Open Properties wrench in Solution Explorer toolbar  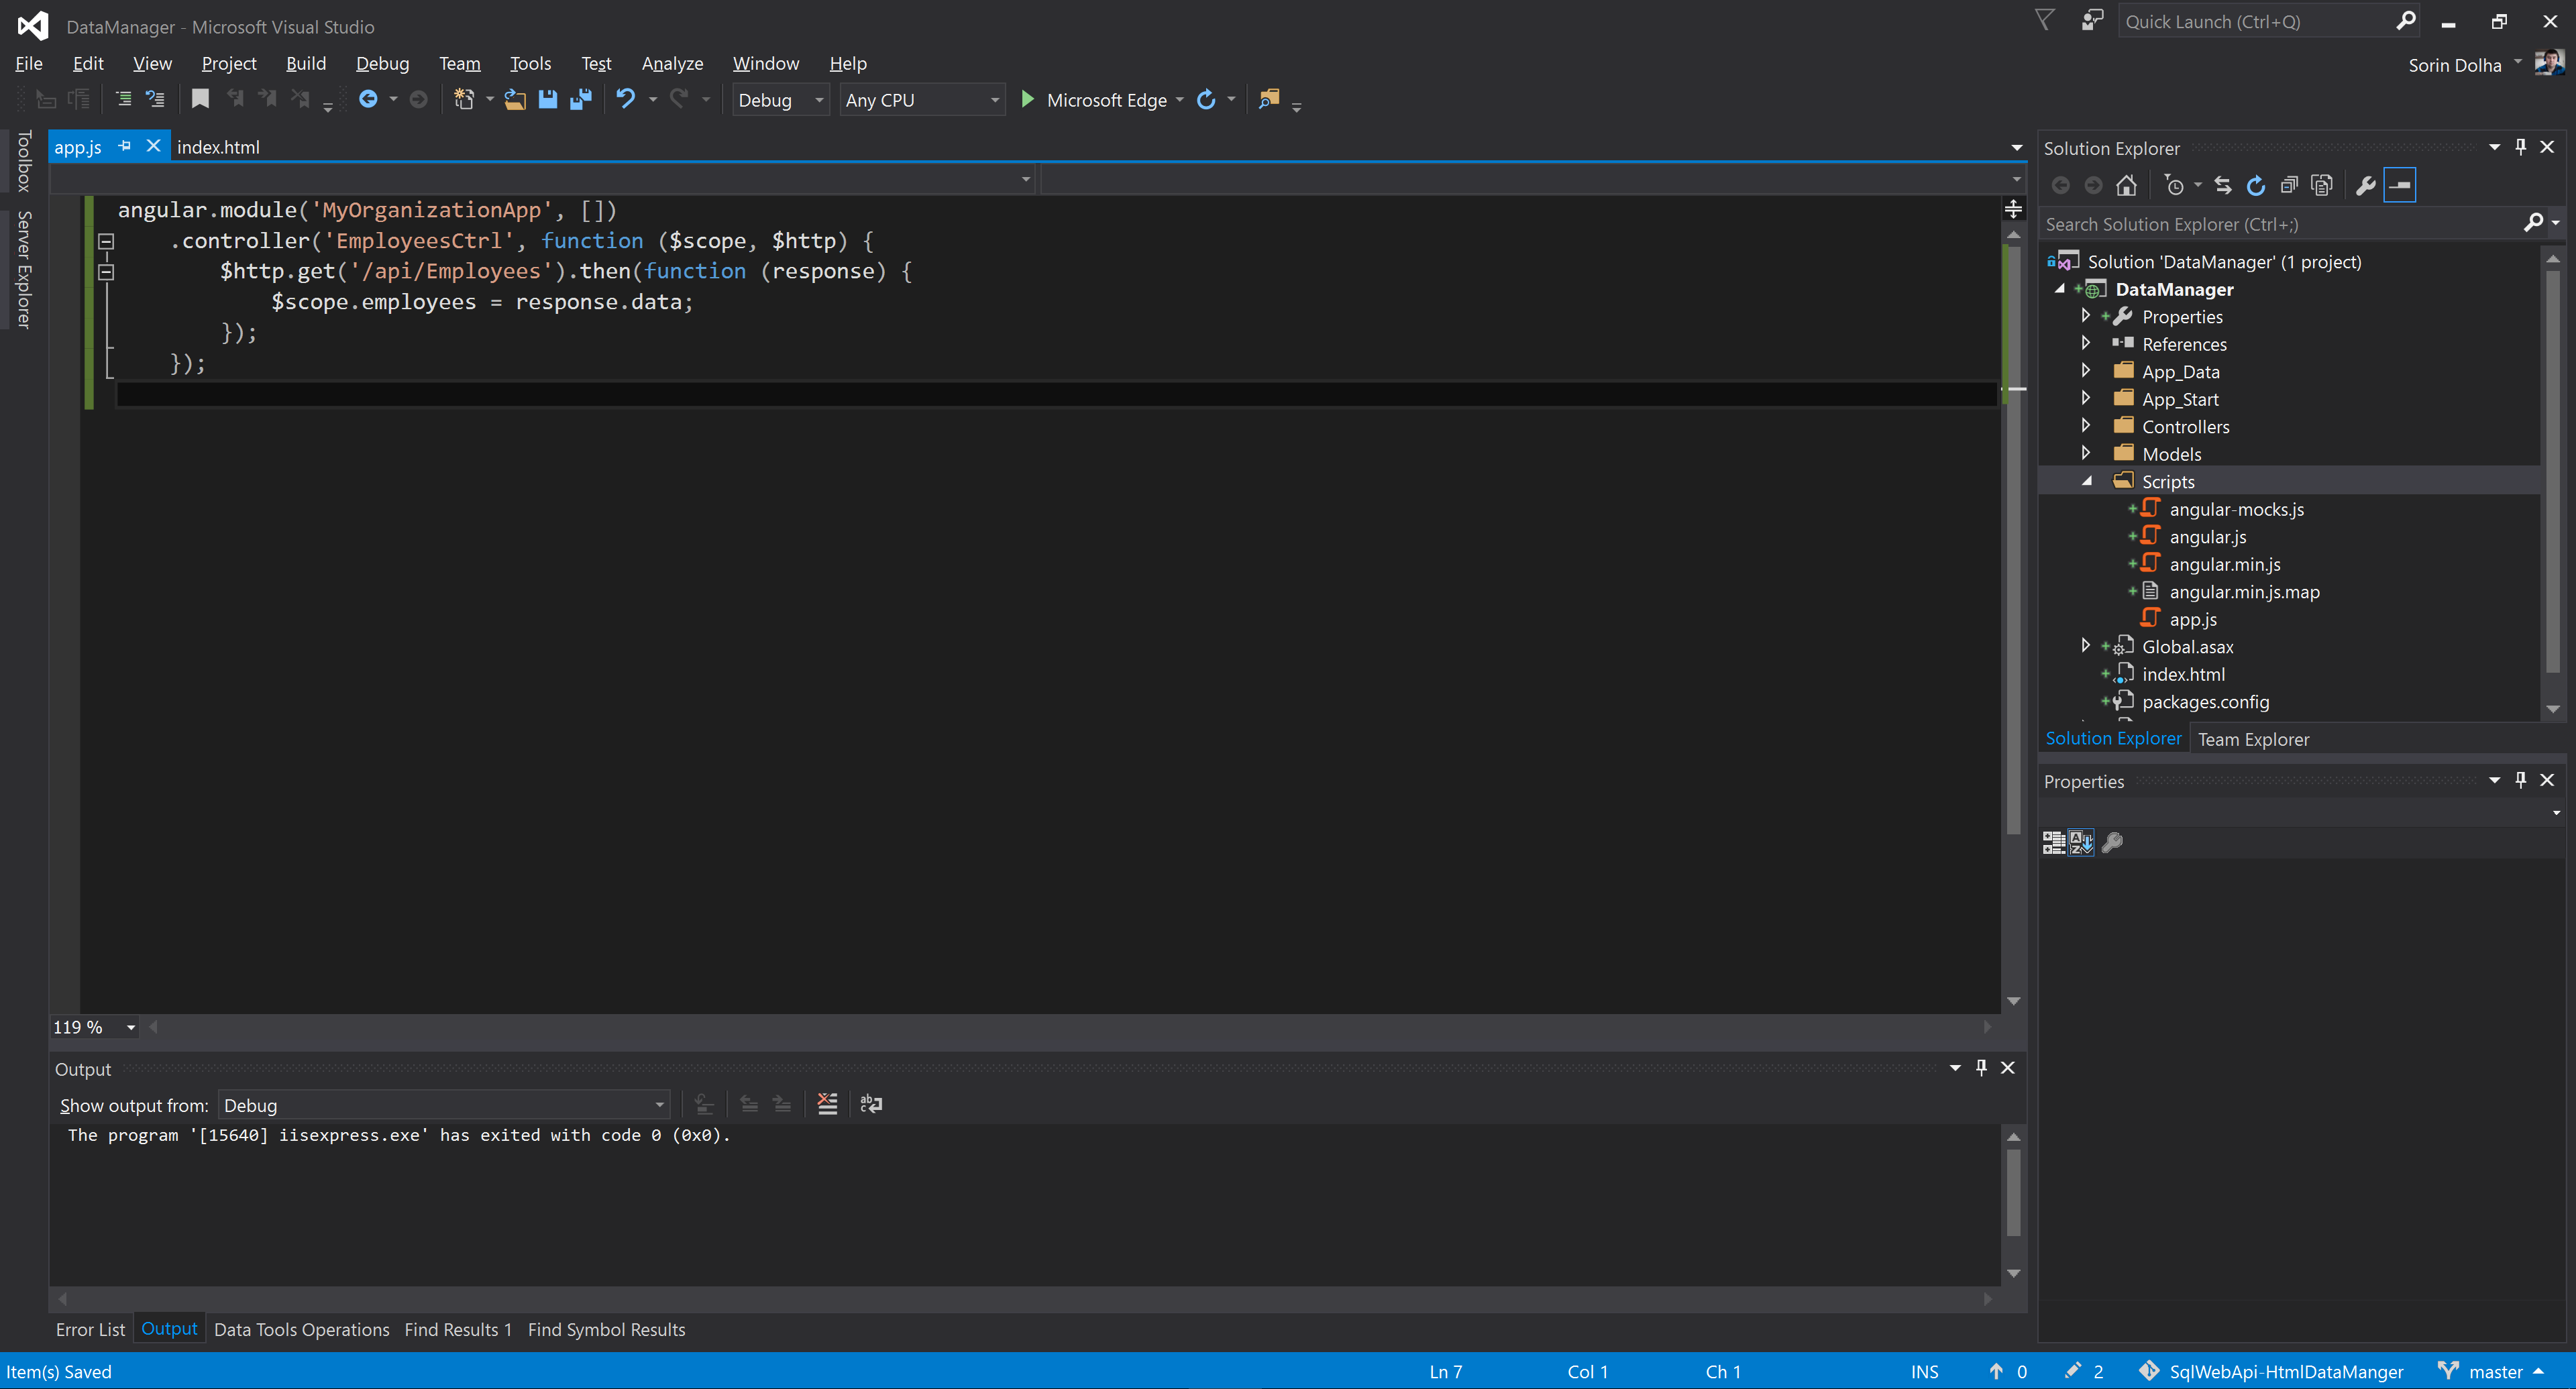click(x=2365, y=185)
